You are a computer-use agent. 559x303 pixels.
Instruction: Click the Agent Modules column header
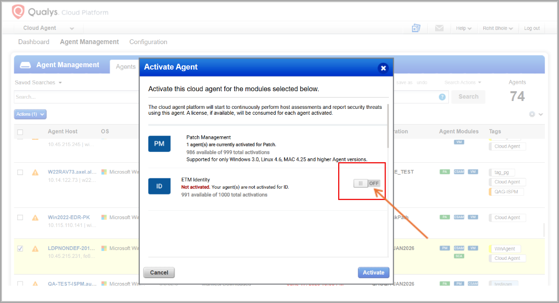tap(459, 131)
